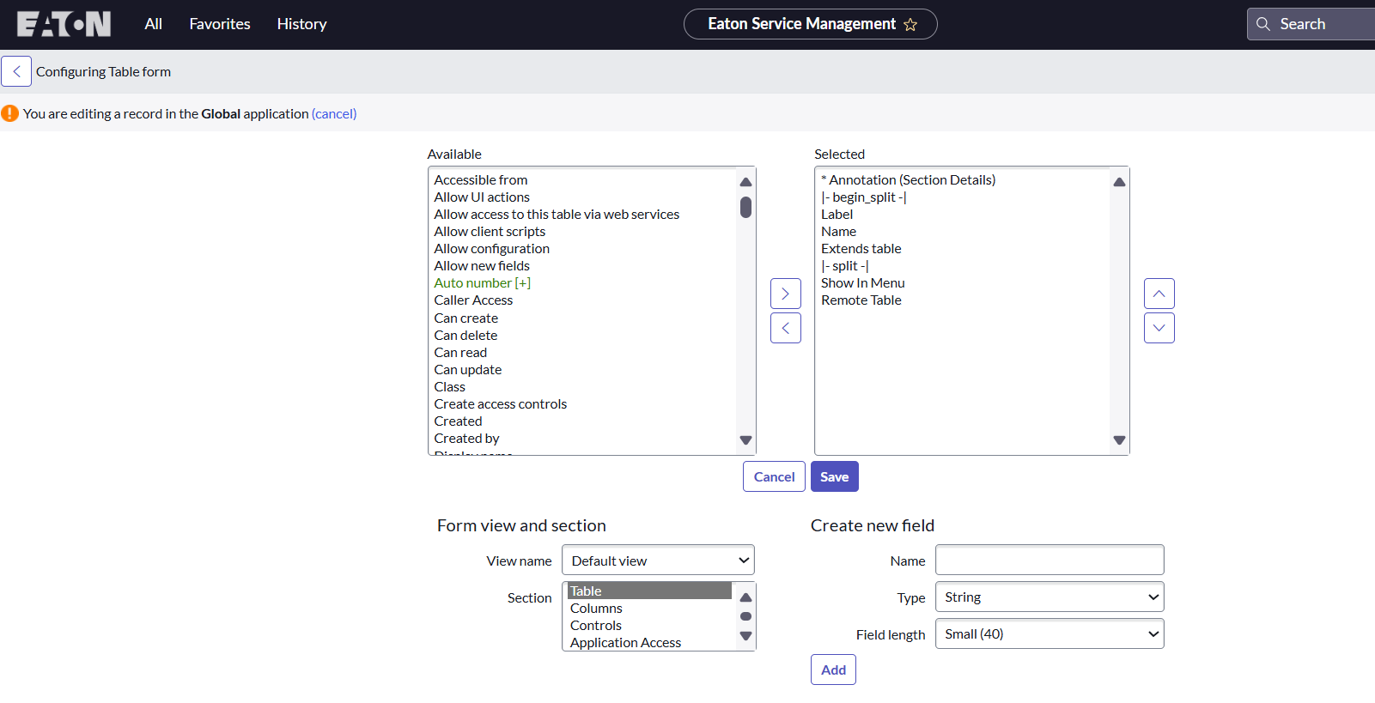Screen dimensions: 1375x703
Task: Open the All menu
Action: (153, 24)
